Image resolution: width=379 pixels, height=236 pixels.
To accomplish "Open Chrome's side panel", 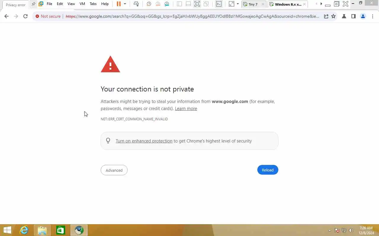I will coord(354,16).
